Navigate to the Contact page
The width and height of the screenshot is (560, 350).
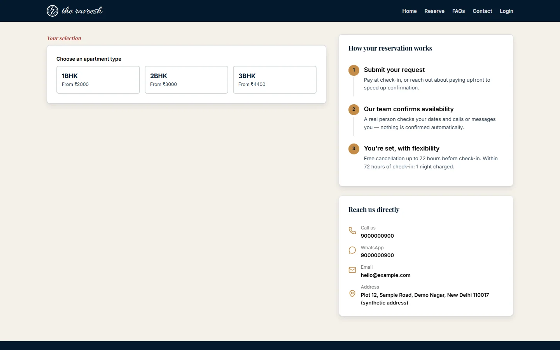[482, 11]
